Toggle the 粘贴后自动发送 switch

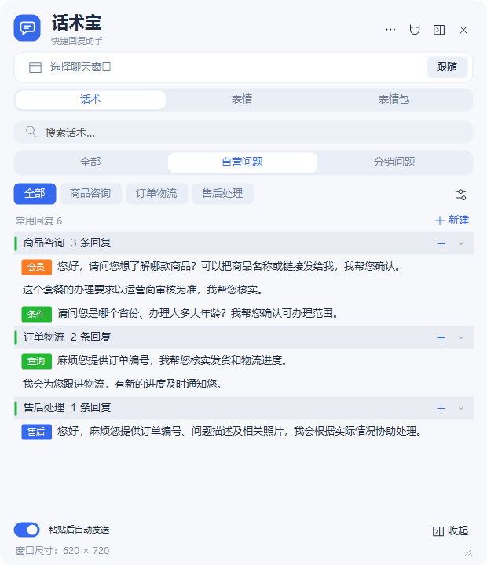tap(27, 530)
